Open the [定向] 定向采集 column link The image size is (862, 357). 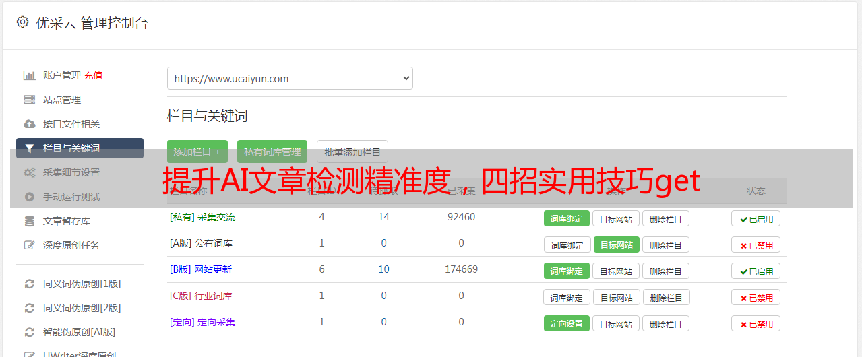[x=203, y=322]
